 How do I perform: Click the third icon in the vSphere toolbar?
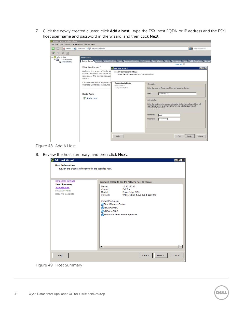click(63, 53)
